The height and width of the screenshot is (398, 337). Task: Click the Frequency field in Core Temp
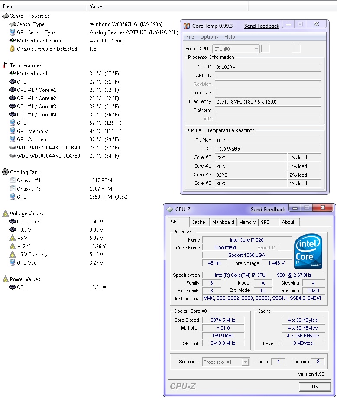pyautogui.click(x=268, y=101)
